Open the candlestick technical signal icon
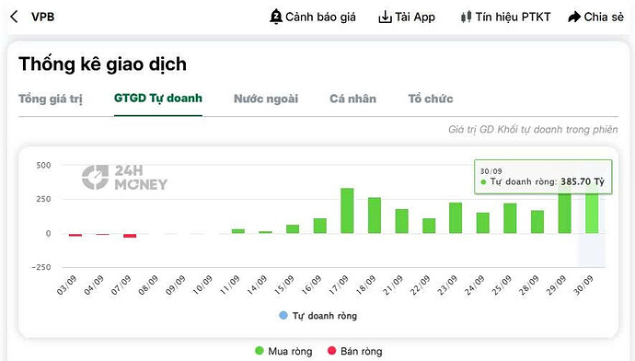Viewport: 635px width, 361px height. [x=466, y=17]
